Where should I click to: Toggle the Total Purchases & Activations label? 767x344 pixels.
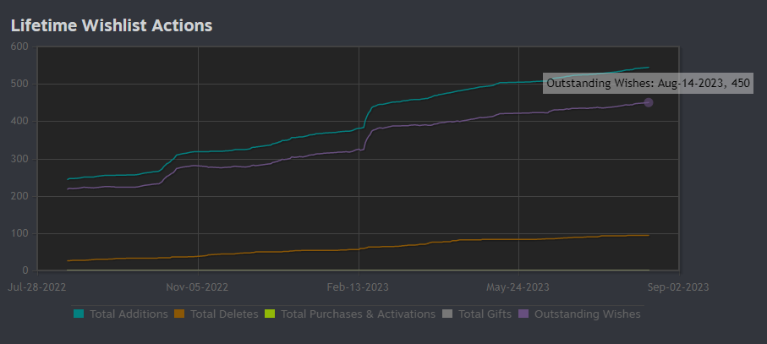(358, 314)
